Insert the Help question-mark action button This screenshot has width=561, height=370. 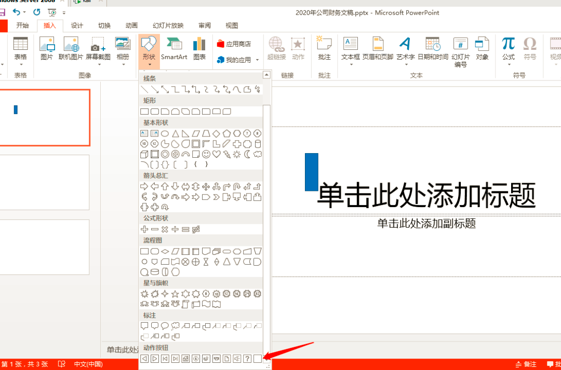pyautogui.click(x=247, y=358)
